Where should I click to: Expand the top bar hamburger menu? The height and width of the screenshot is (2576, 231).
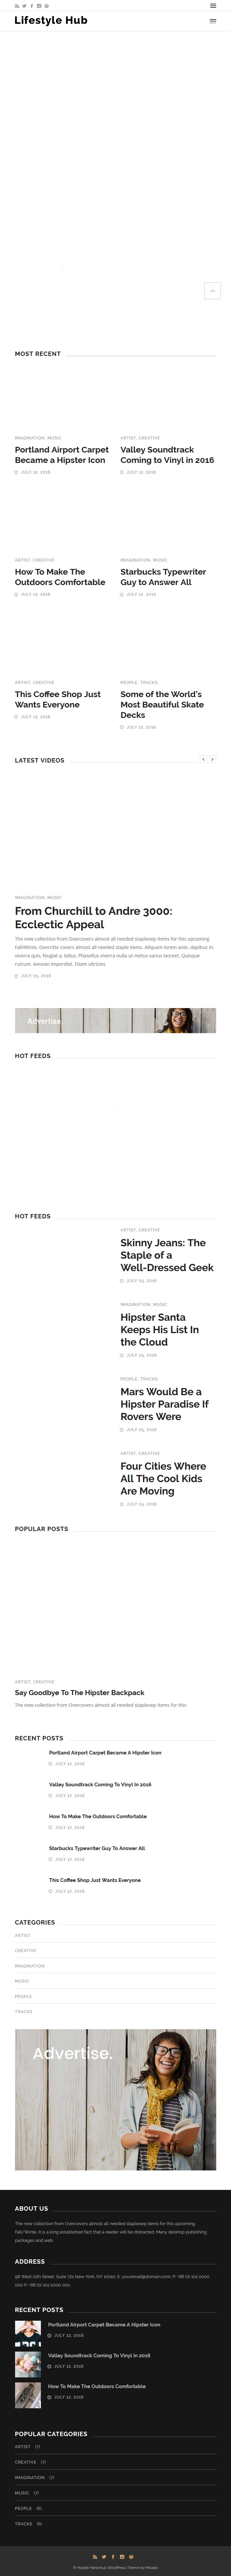click(213, 6)
